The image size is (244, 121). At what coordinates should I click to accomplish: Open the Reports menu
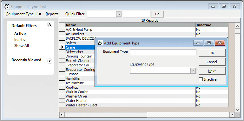pyautogui.click(x=52, y=14)
